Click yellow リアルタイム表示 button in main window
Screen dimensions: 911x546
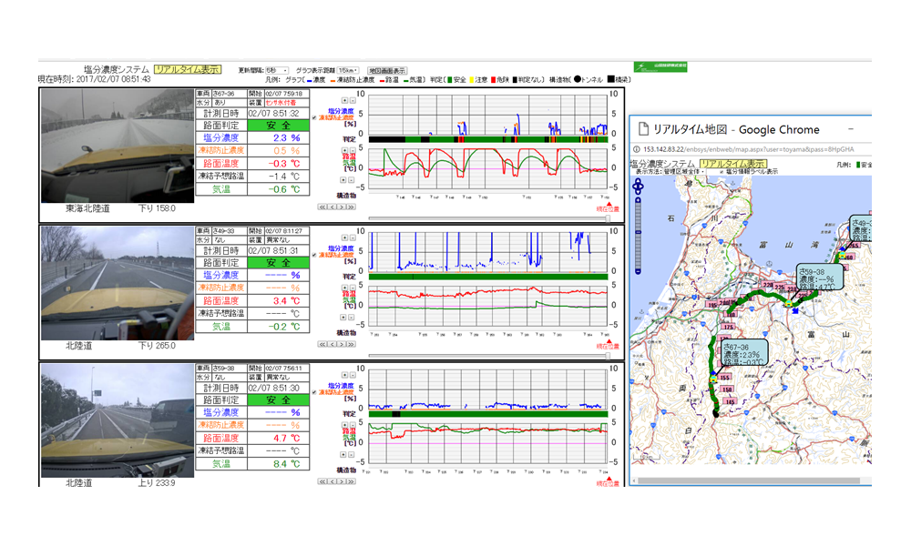coord(187,69)
